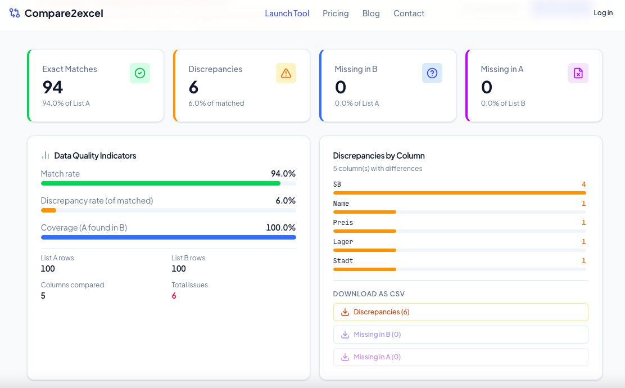Go to the Pricing page
The height and width of the screenshot is (388, 625).
click(336, 13)
